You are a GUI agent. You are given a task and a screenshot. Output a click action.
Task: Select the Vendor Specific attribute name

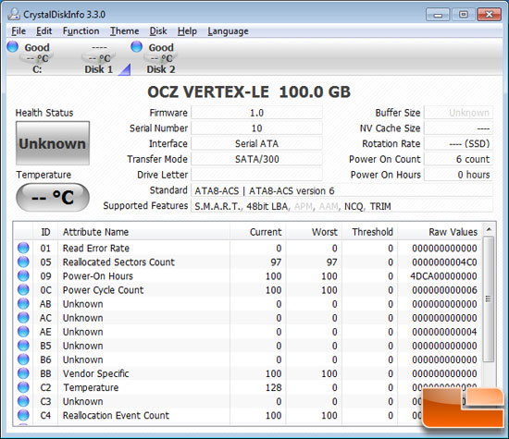pyautogui.click(x=95, y=373)
